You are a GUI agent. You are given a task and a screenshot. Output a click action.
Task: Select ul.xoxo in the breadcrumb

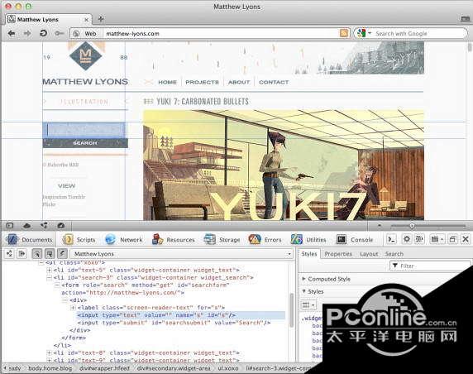(x=228, y=368)
